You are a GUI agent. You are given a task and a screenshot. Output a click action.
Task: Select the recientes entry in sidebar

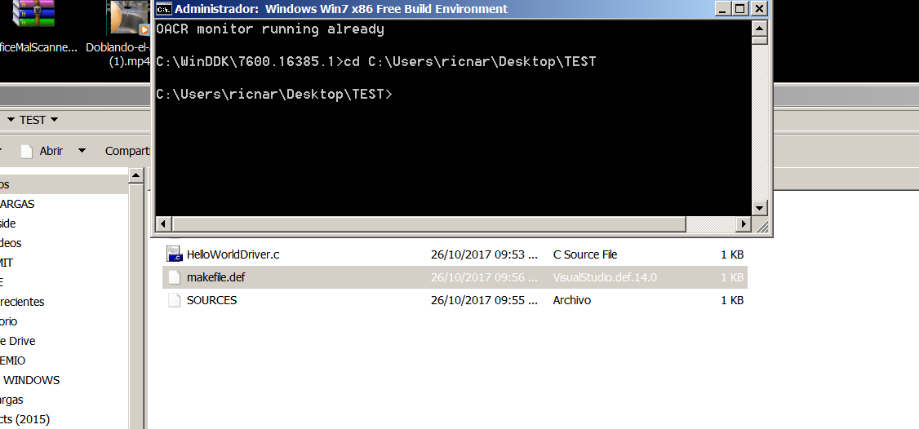click(23, 302)
